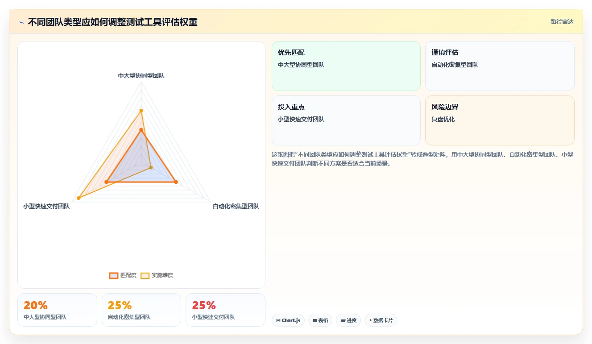This screenshot has width=592, height=344.
Task: Select the yellow 实施难度 point near 小型快速交付团队 corner
Action: point(79,198)
